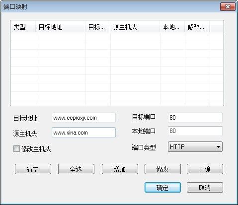
Task: Sort by the 目标地址 column header
Action: coord(60,26)
